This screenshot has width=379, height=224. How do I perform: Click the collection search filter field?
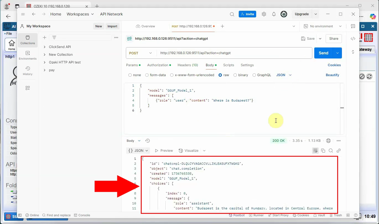(81, 38)
